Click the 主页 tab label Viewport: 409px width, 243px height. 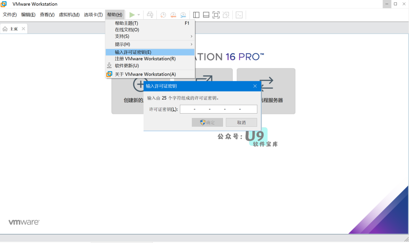click(14, 29)
